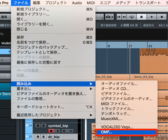The image size is (168, 140).
Task: Open キーボードショートカット... settings
Action: [x=53, y=107]
